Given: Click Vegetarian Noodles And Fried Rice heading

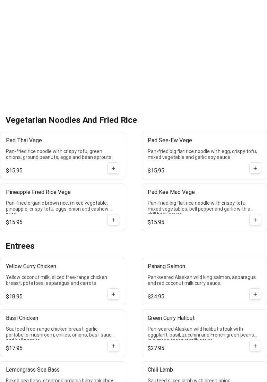Looking at the screenshot, I should tap(71, 120).
